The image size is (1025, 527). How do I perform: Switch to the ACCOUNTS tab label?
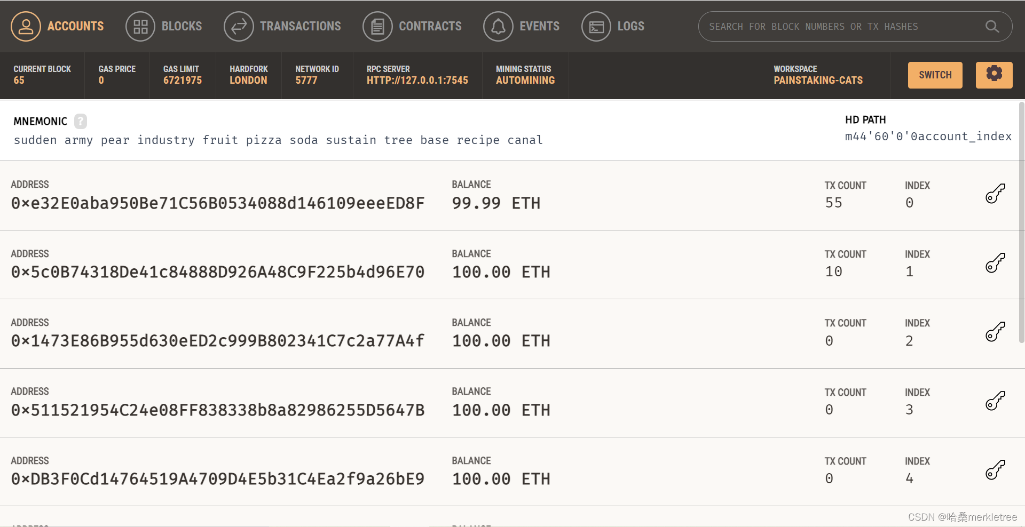click(x=75, y=27)
